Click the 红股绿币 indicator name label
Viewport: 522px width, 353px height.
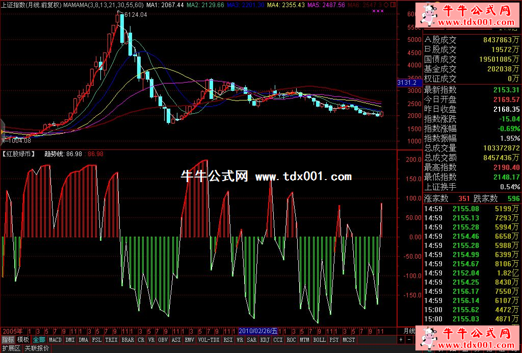(x=19, y=154)
